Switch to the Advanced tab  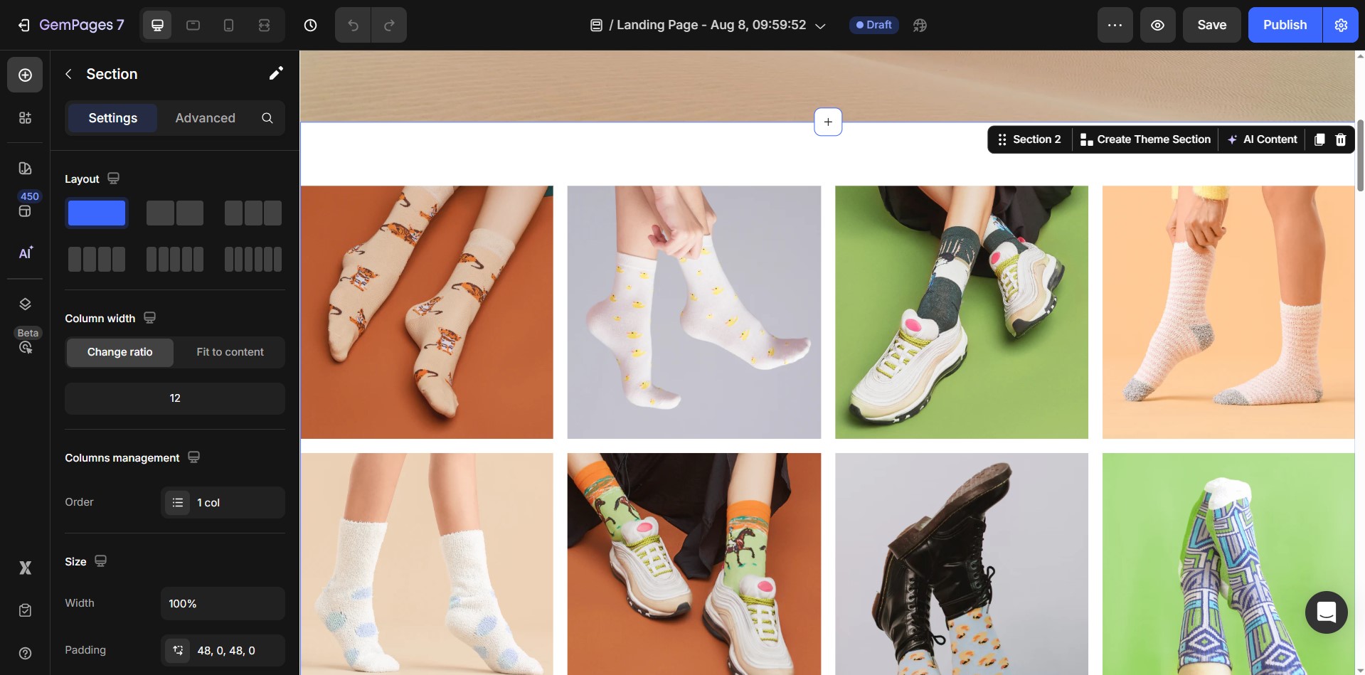click(205, 118)
